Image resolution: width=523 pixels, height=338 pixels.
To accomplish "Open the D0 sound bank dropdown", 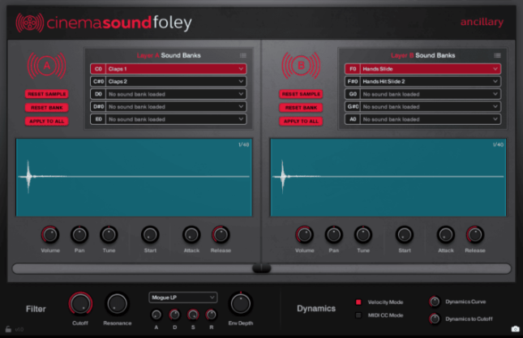I will 176,94.
